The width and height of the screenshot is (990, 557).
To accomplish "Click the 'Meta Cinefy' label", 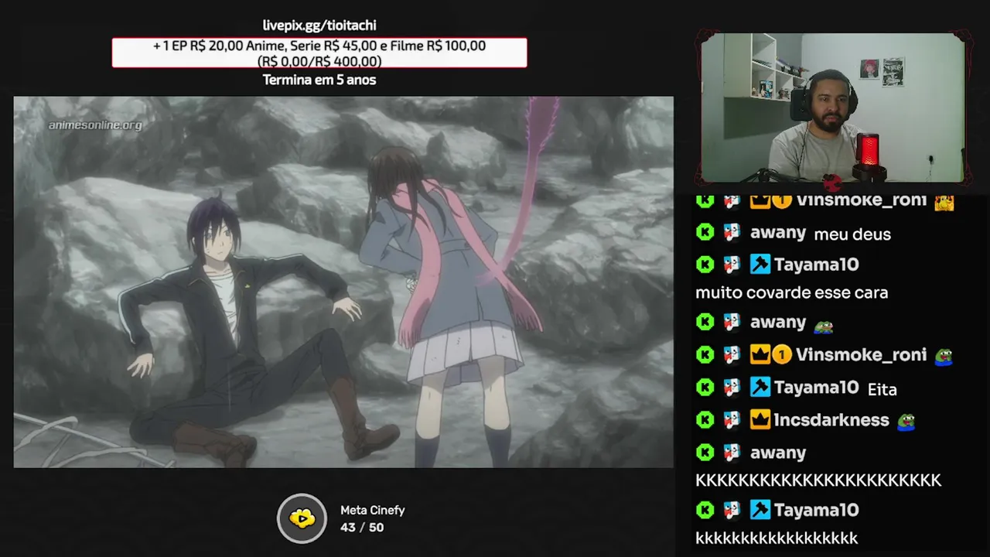I will (x=373, y=511).
